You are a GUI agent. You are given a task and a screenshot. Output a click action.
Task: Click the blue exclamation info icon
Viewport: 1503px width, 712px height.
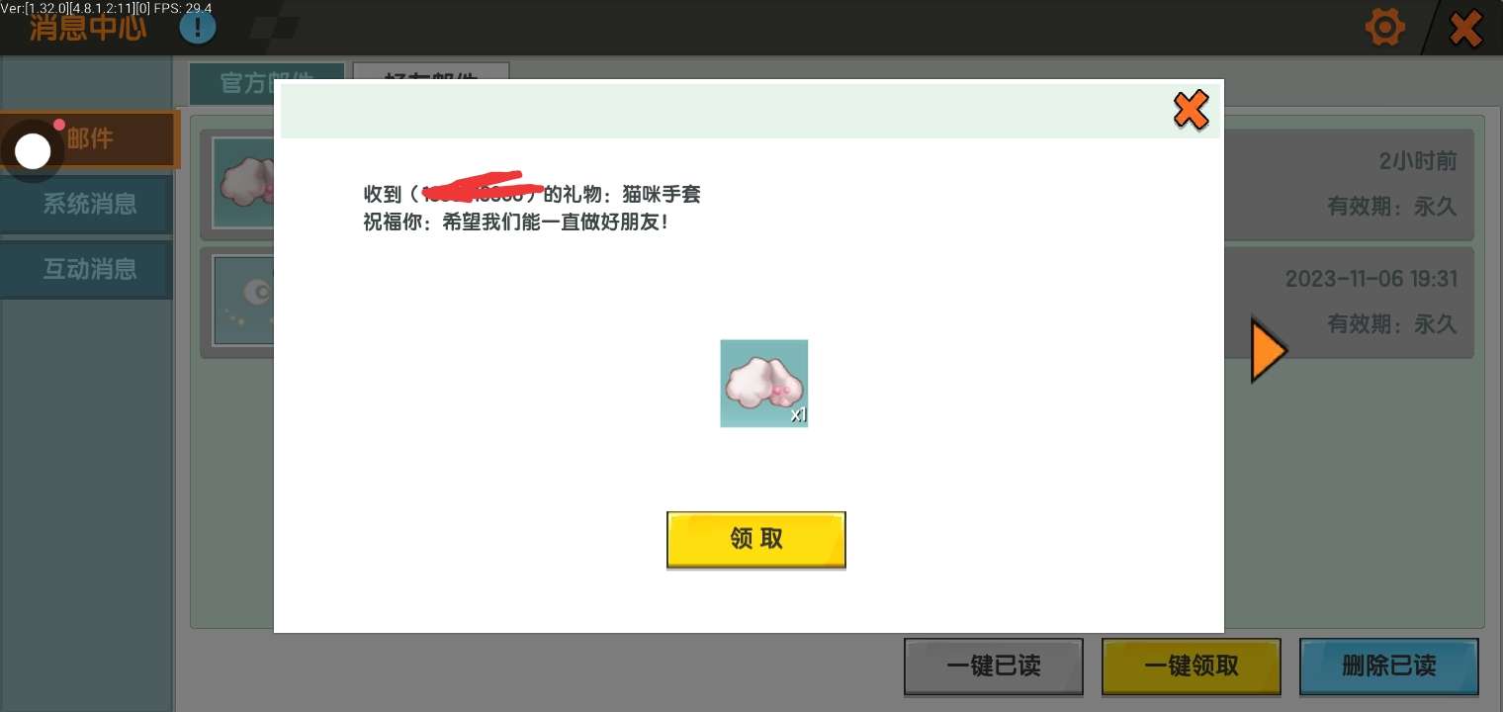point(198,27)
